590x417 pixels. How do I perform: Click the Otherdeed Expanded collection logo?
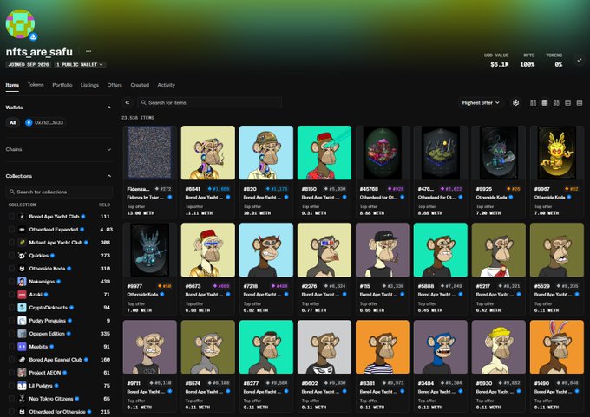point(23,230)
